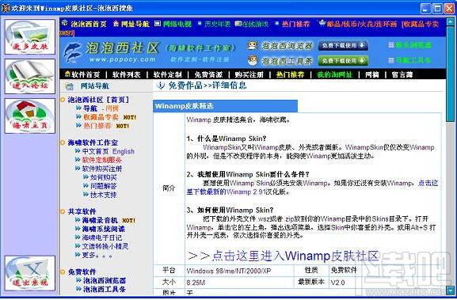Click the 退出系统 sidebar icon
This screenshot has height=300, width=457.
(30, 273)
